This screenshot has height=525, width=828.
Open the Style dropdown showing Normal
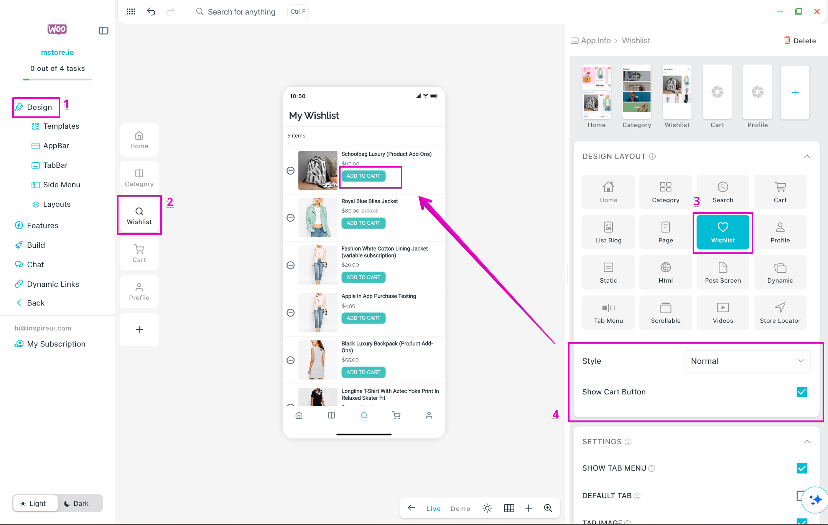(x=747, y=361)
